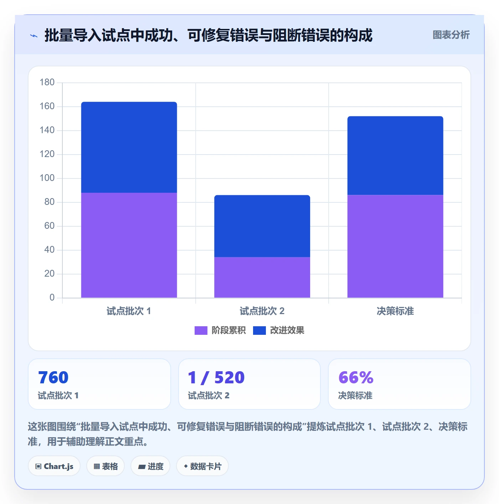The image size is (499, 504).
Task: Click the 阶段累积 legend label
Action: (228, 331)
